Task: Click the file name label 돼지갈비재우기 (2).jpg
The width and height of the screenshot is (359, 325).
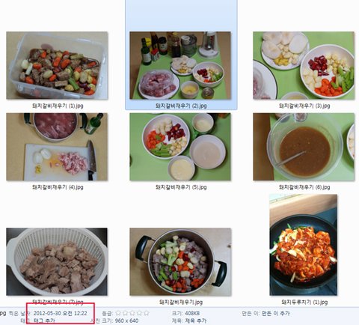Action: (x=181, y=106)
